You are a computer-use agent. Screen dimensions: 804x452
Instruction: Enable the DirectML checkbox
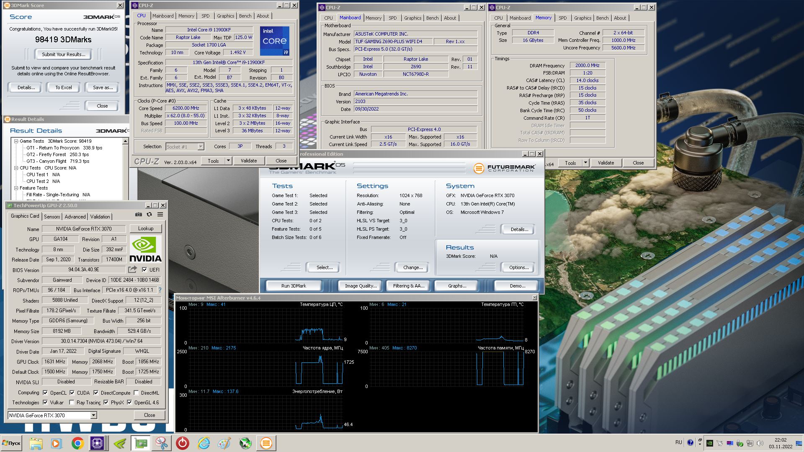coord(136,393)
